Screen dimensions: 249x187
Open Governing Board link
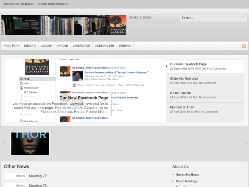188,175
